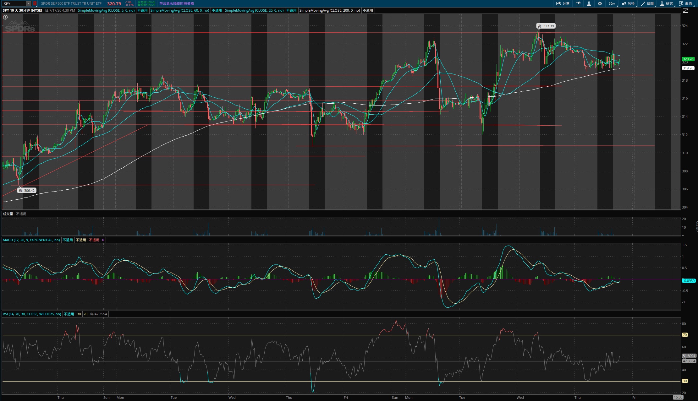Screen dimensions: 698x401
Task: Toggle the SimpleMovingAvg (CLOSE, 5) study label
Action: tap(106, 10)
